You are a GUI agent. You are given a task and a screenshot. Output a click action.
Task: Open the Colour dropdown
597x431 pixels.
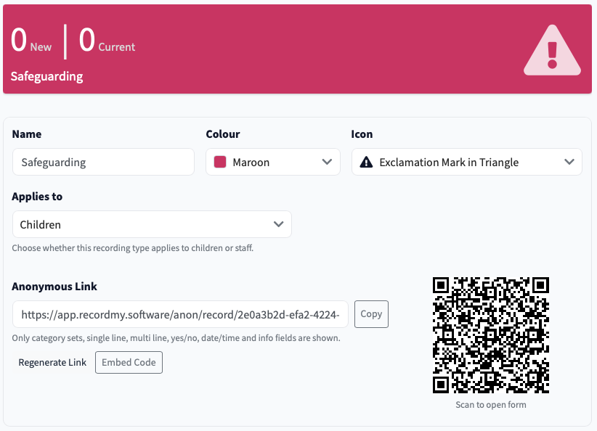[272, 162]
